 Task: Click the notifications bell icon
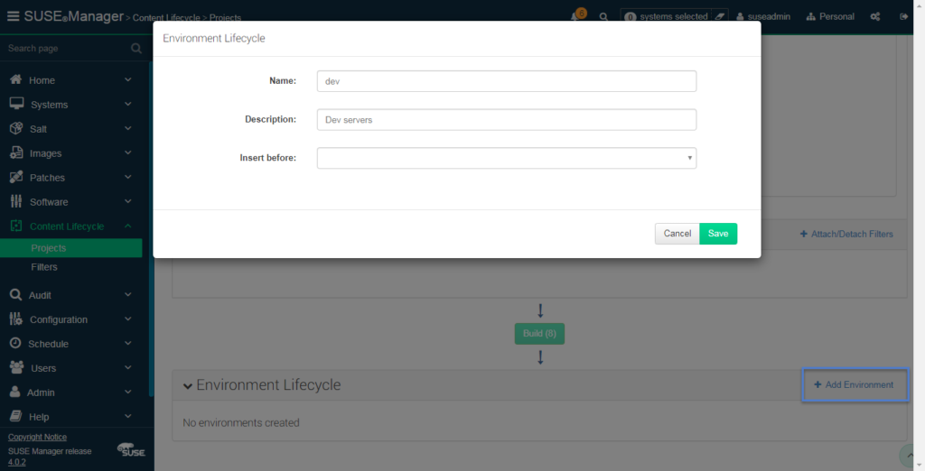pos(575,16)
